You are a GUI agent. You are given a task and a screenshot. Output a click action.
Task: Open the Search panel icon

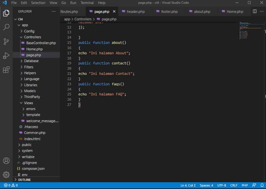tap(6, 27)
